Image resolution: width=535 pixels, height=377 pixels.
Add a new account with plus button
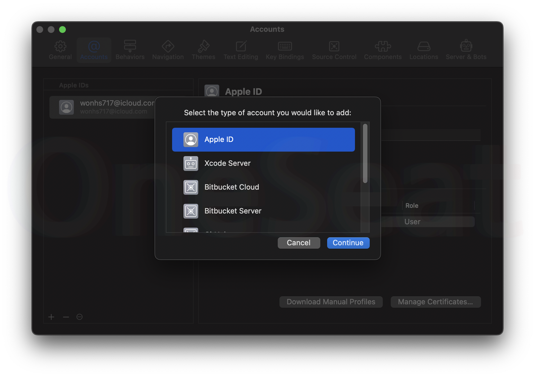point(51,317)
